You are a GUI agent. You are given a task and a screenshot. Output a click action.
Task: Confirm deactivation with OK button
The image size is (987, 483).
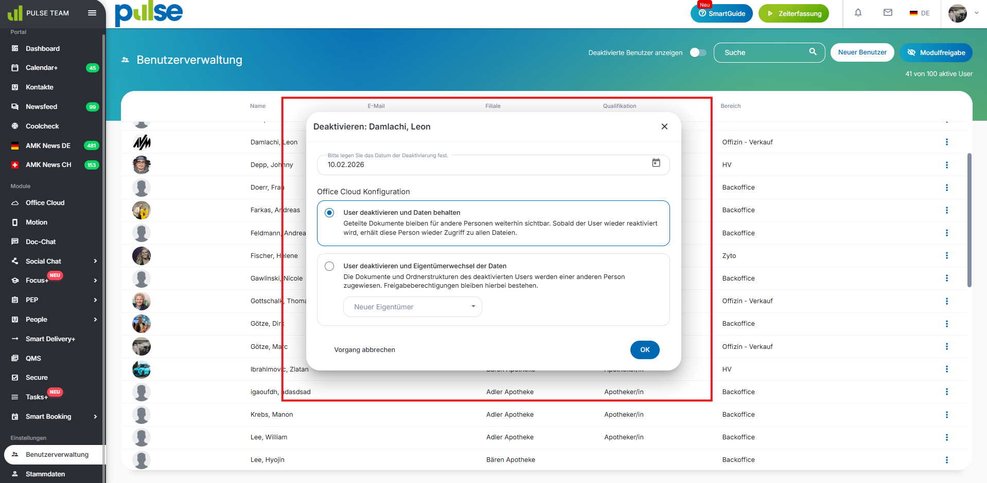pos(645,350)
